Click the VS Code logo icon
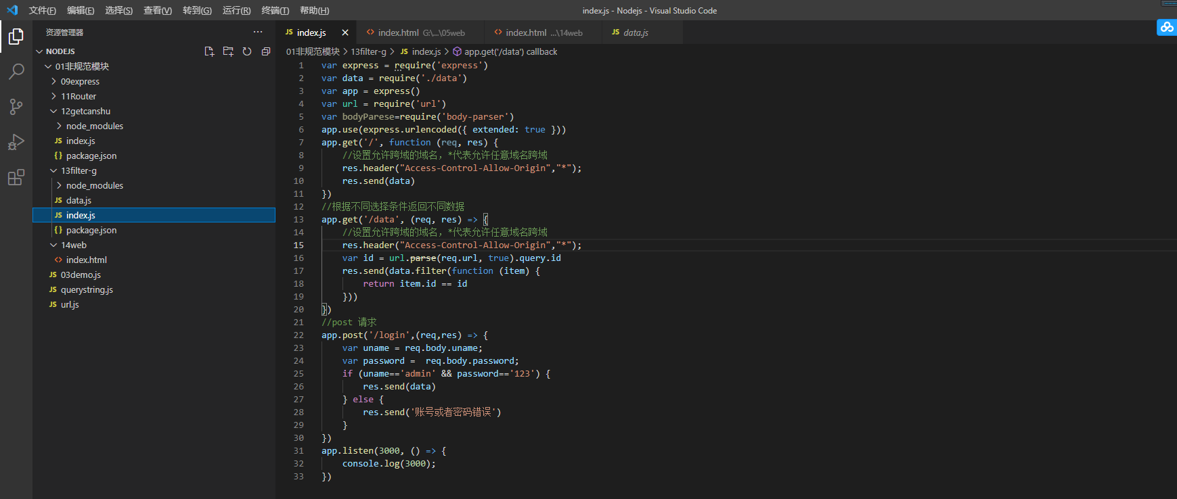 click(x=12, y=10)
